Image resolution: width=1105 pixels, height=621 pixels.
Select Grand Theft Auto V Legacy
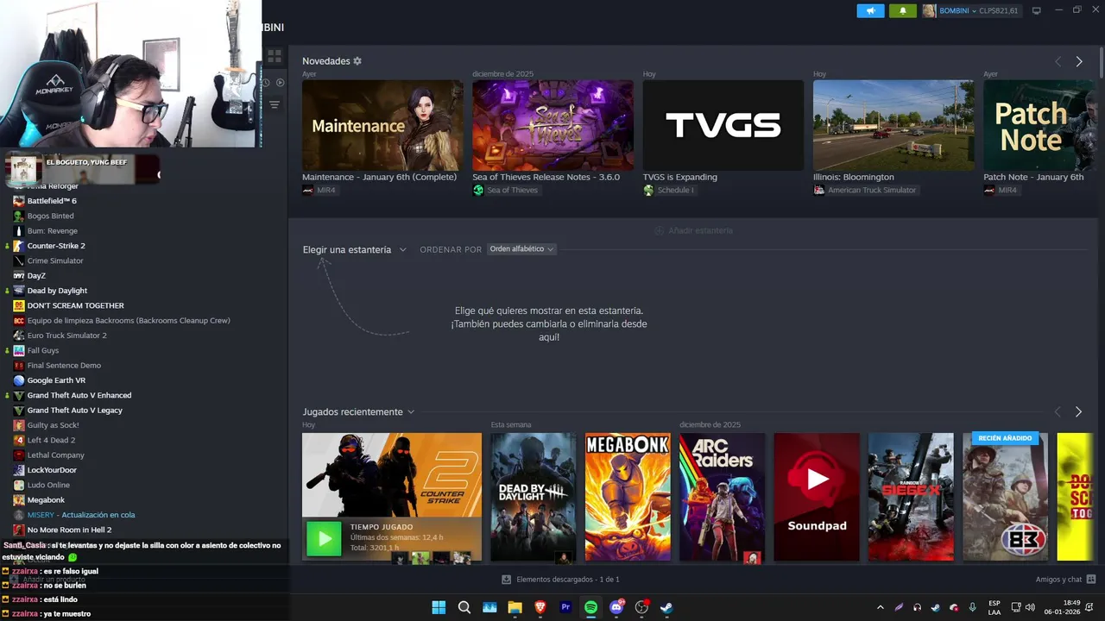[x=75, y=411]
